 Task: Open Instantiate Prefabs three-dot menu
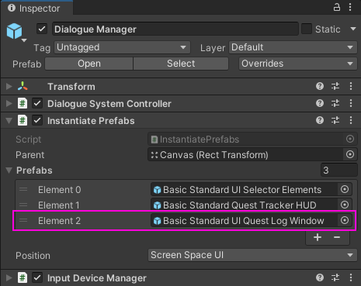[351, 120]
